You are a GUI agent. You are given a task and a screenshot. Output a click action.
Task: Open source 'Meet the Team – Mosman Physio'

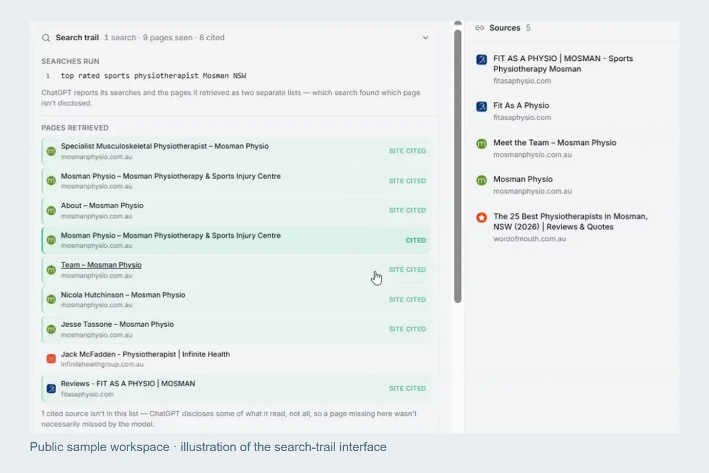(x=555, y=142)
